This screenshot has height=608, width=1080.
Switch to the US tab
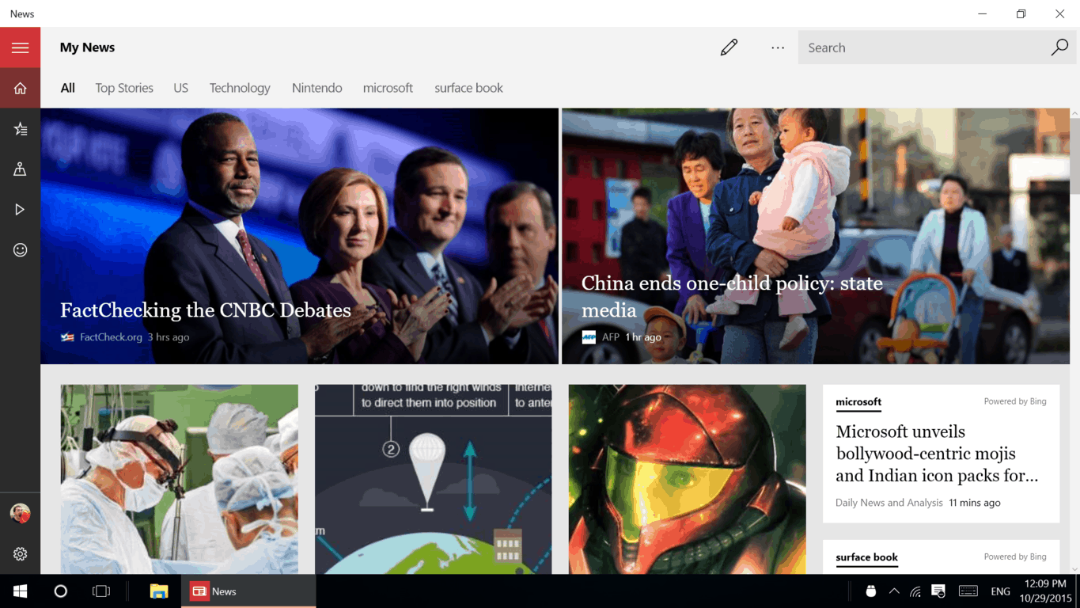coord(181,88)
